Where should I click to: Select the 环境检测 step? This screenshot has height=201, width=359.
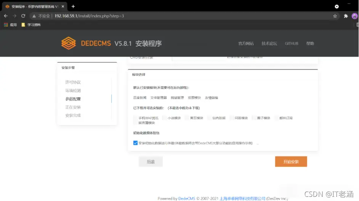click(x=73, y=90)
